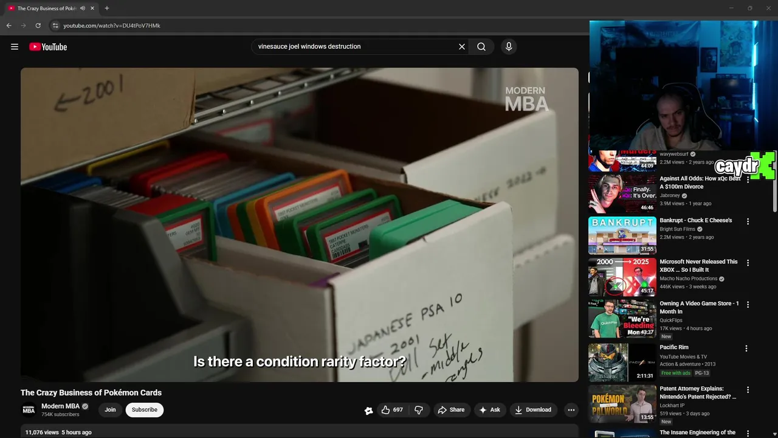Run search with the magnifier button
The image size is (778, 438).
[481, 47]
